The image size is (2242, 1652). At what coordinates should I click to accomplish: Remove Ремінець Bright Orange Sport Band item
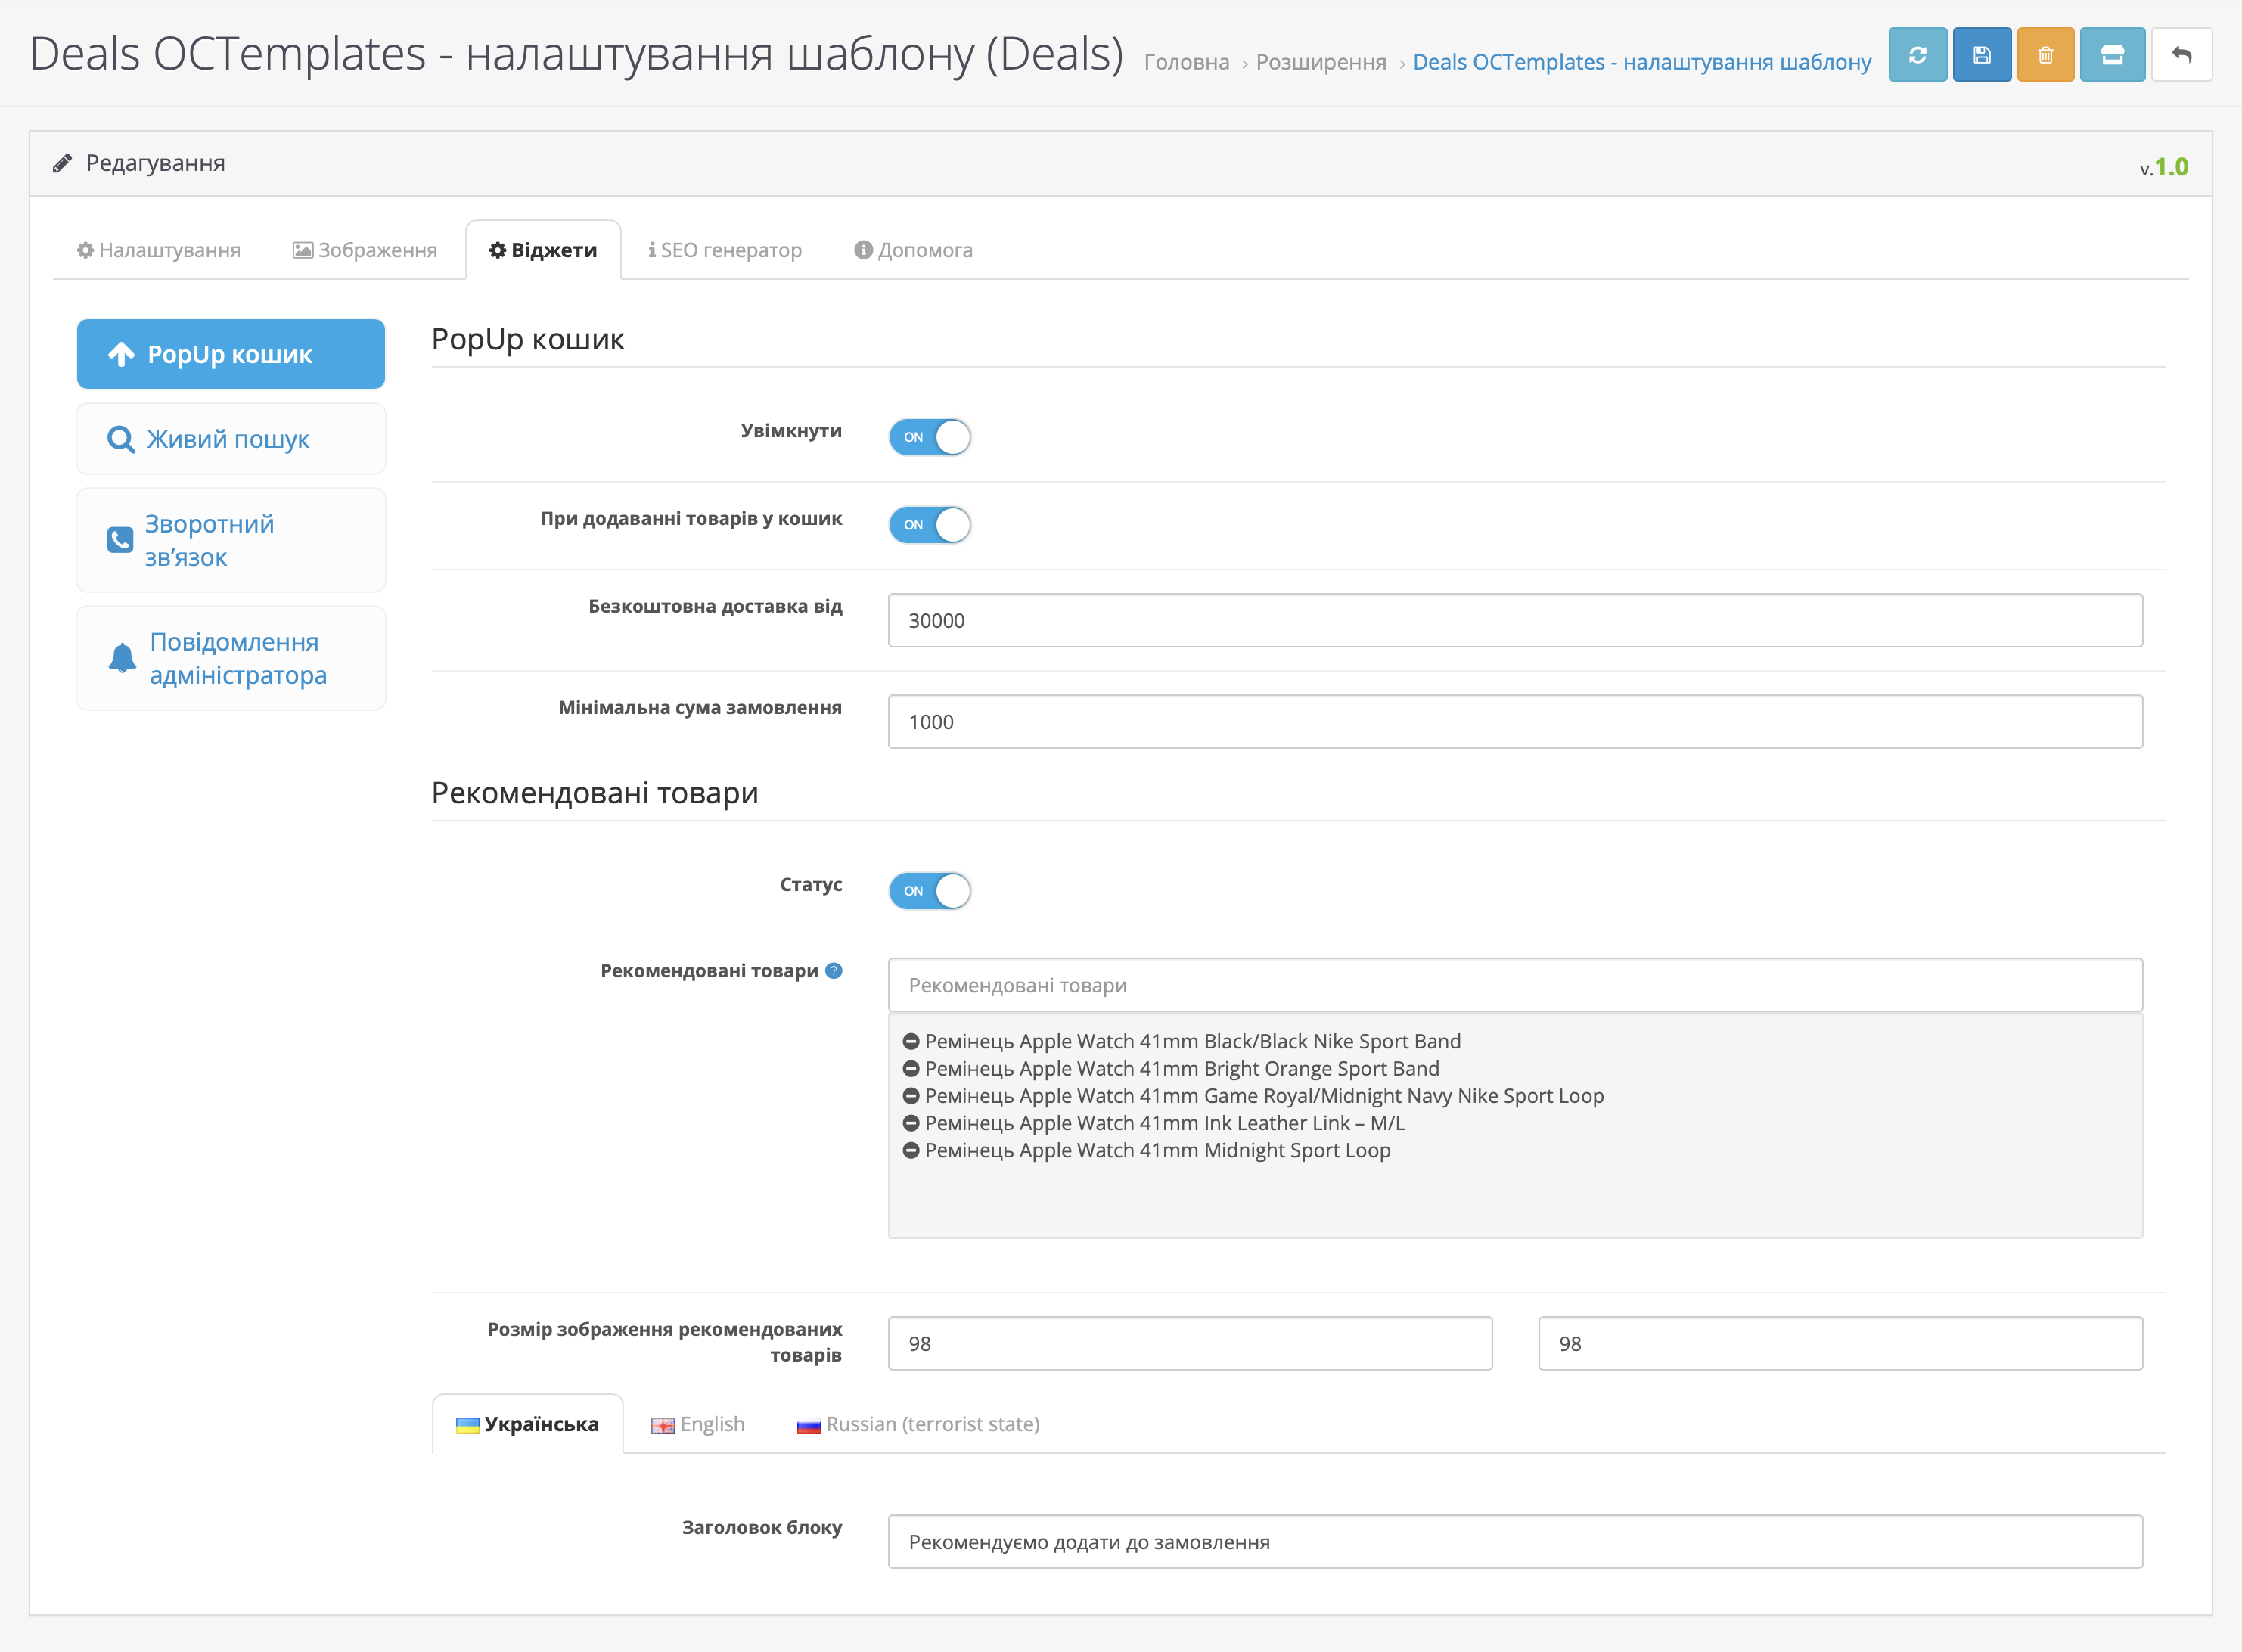pos(911,1069)
